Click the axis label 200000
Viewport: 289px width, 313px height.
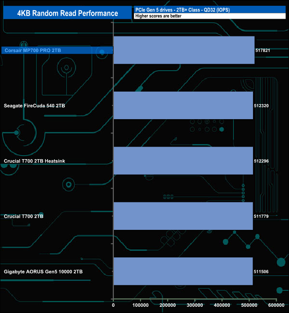(168, 305)
